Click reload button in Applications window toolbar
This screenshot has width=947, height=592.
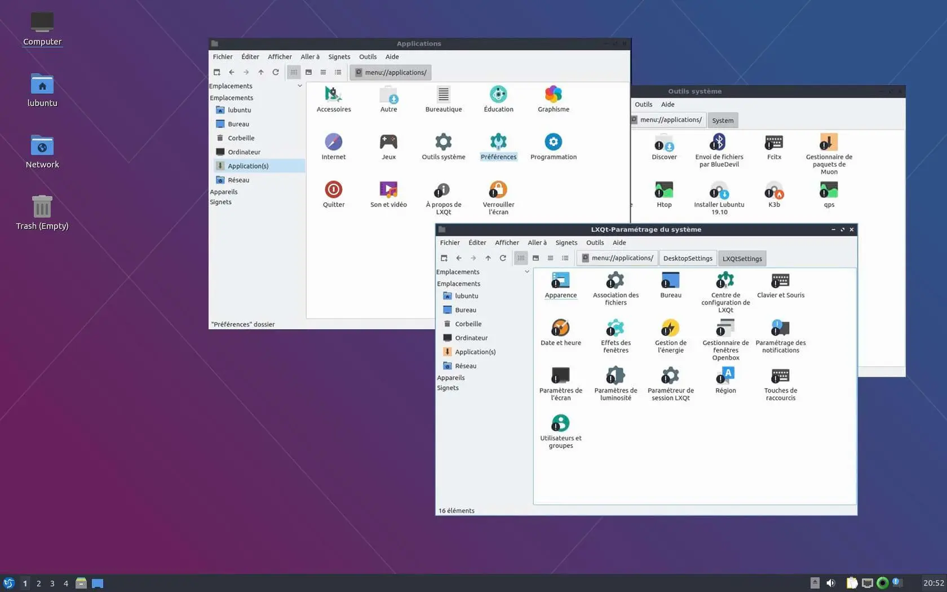276,72
